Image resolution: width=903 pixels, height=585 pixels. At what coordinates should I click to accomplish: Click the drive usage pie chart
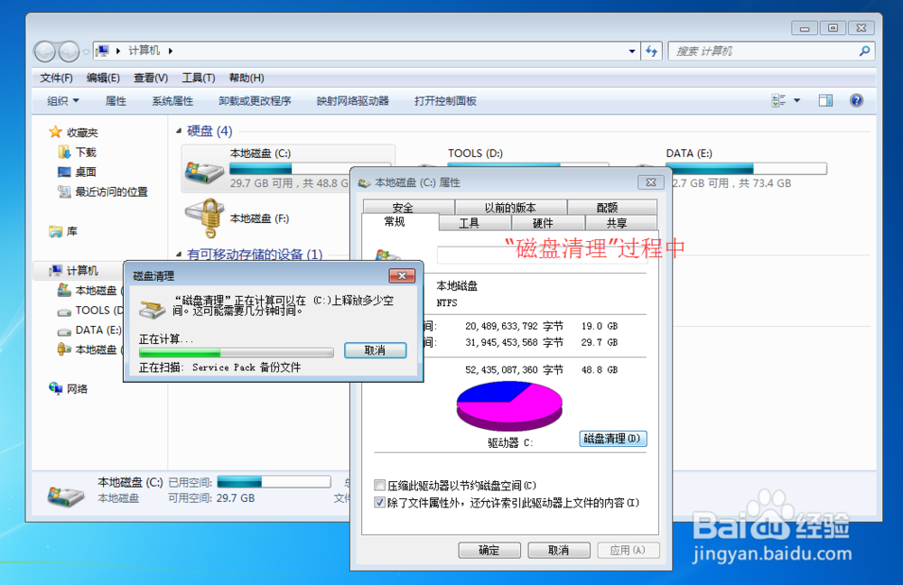point(509,405)
